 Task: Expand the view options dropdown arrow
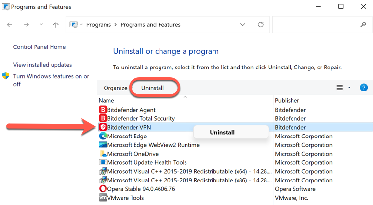point(349,88)
